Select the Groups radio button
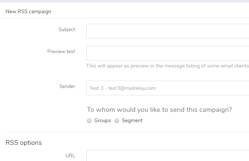The width and height of the screenshot is (249, 161). (89, 121)
